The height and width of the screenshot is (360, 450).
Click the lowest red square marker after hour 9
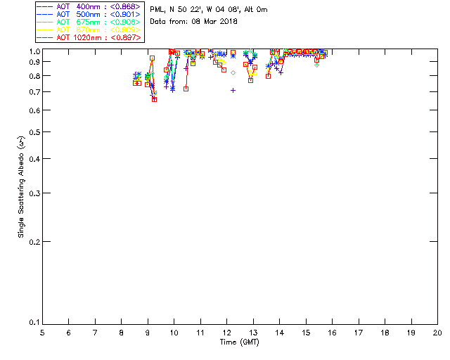tap(155, 100)
